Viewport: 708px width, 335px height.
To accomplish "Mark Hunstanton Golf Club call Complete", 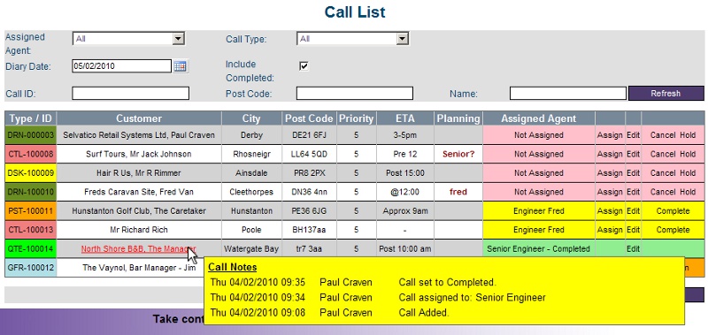I will (673, 211).
